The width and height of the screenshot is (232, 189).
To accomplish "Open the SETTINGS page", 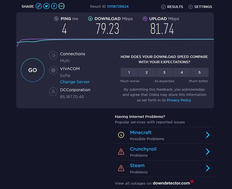I will click(203, 7).
